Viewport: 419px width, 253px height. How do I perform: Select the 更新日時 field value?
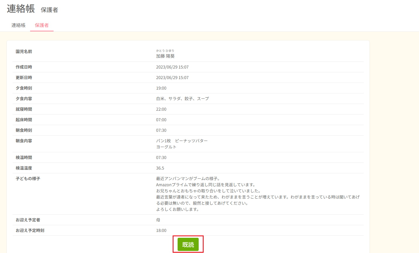pos(172,77)
